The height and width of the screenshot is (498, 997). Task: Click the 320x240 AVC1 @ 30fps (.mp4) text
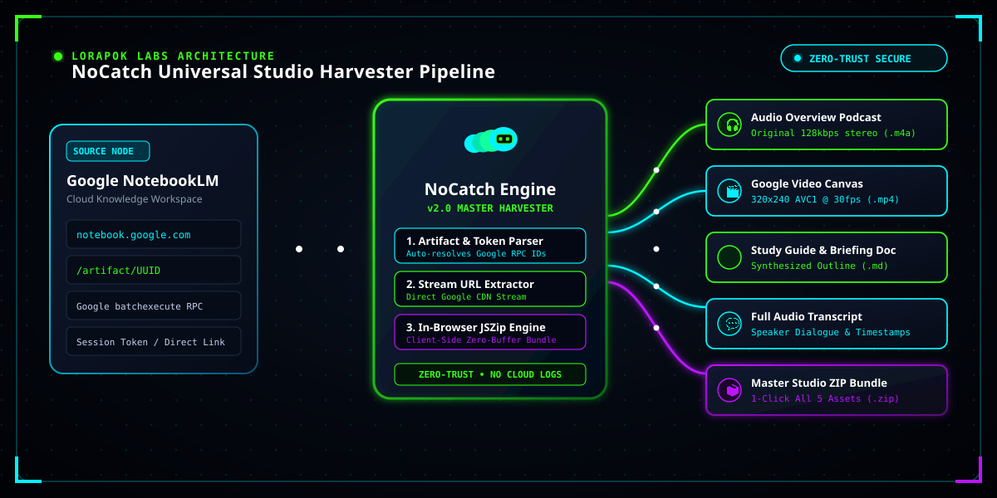click(x=825, y=199)
